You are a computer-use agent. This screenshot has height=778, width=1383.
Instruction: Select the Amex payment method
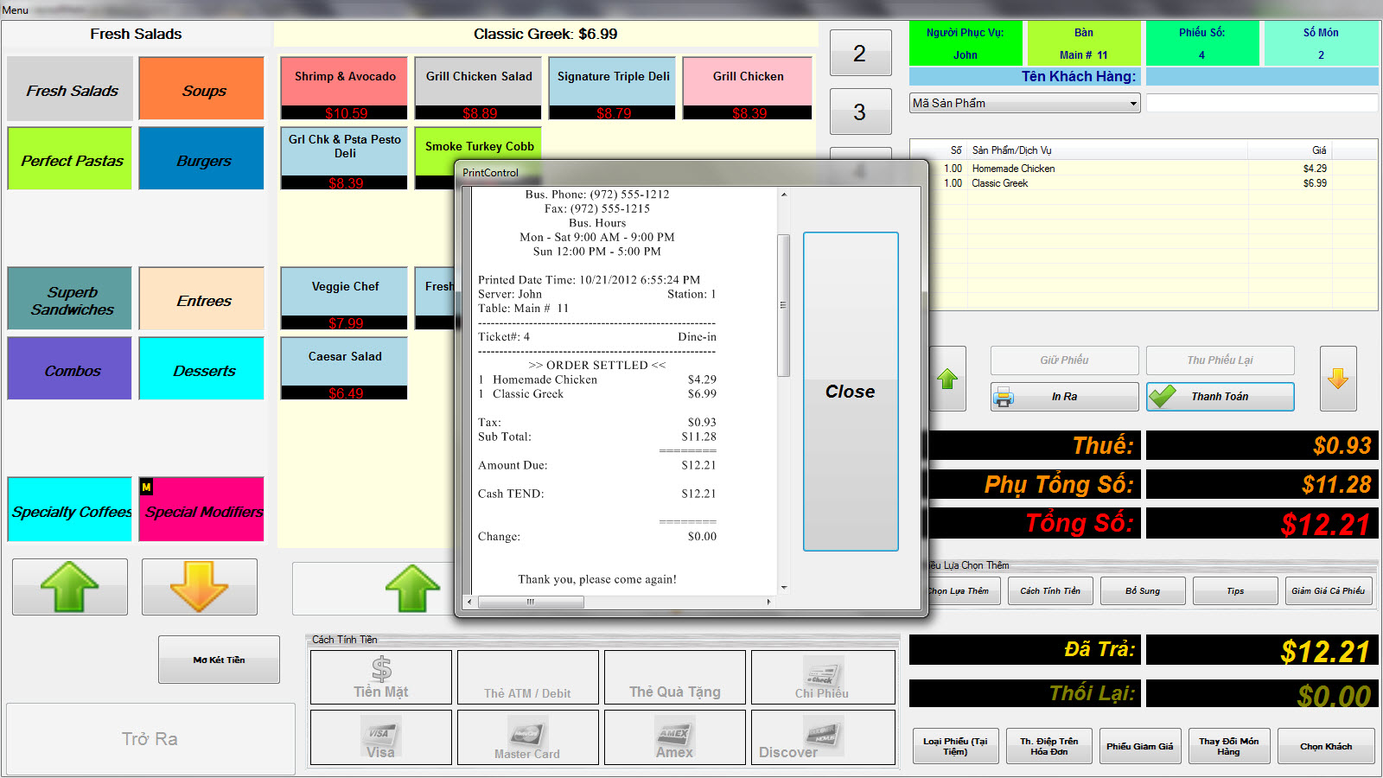click(x=674, y=738)
